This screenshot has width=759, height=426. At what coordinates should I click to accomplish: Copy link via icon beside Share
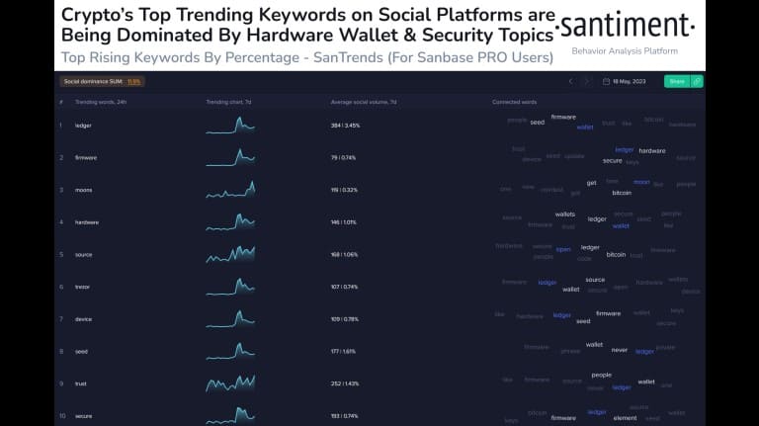point(697,81)
